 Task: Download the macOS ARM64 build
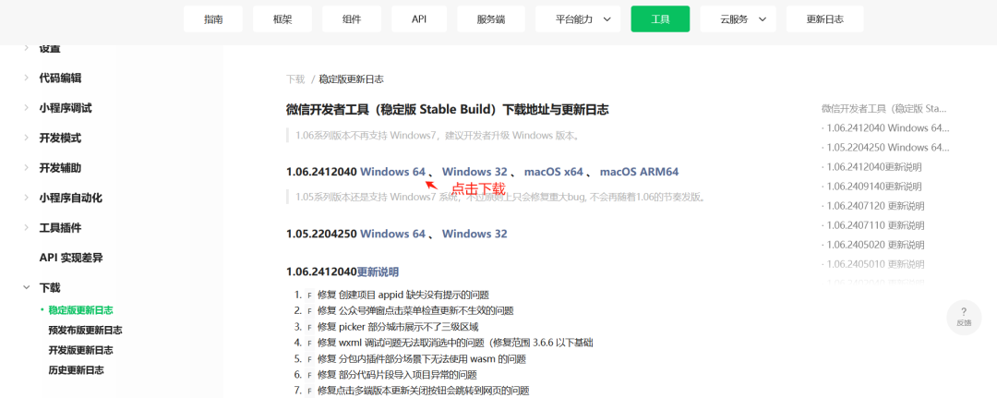pyautogui.click(x=639, y=172)
